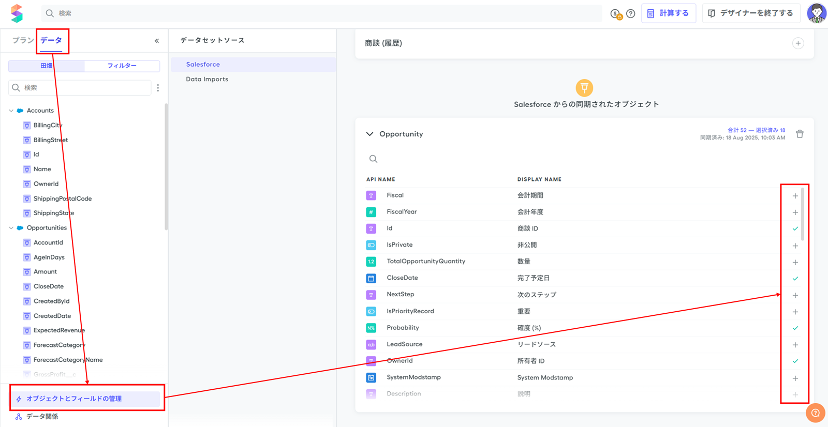Add the NextStep field with plus

[x=795, y=295]
